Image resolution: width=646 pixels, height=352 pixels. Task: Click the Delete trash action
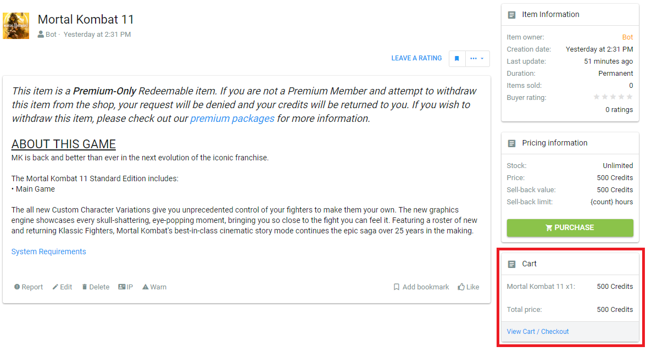tap(96, 287)
